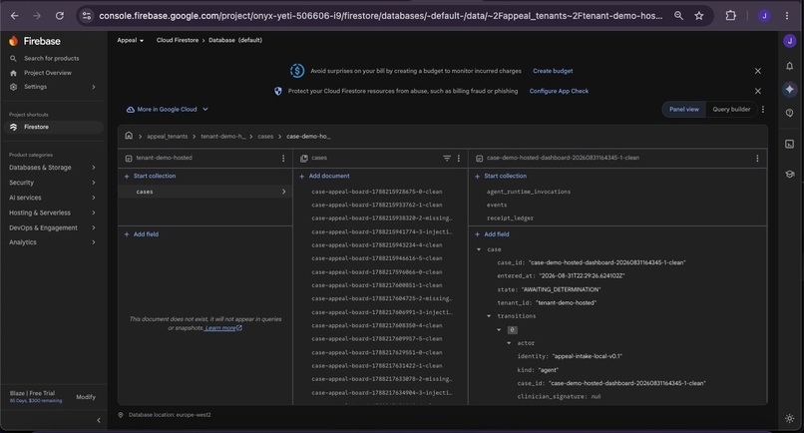Open the Chrome three-dot menu
The width and height of the screenshot is (804, 433).
pos(787,16)
